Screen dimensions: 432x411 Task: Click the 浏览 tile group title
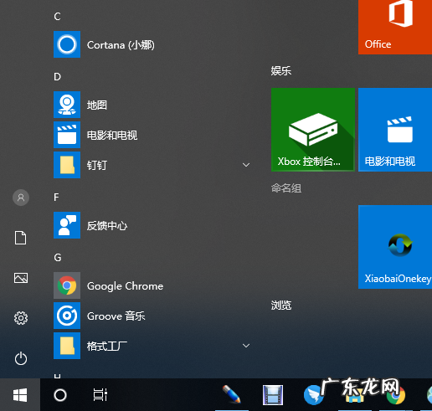click(281, 305)
